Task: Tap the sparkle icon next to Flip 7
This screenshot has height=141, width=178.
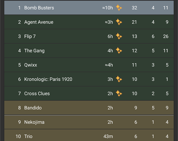Action: click(119, 36)
